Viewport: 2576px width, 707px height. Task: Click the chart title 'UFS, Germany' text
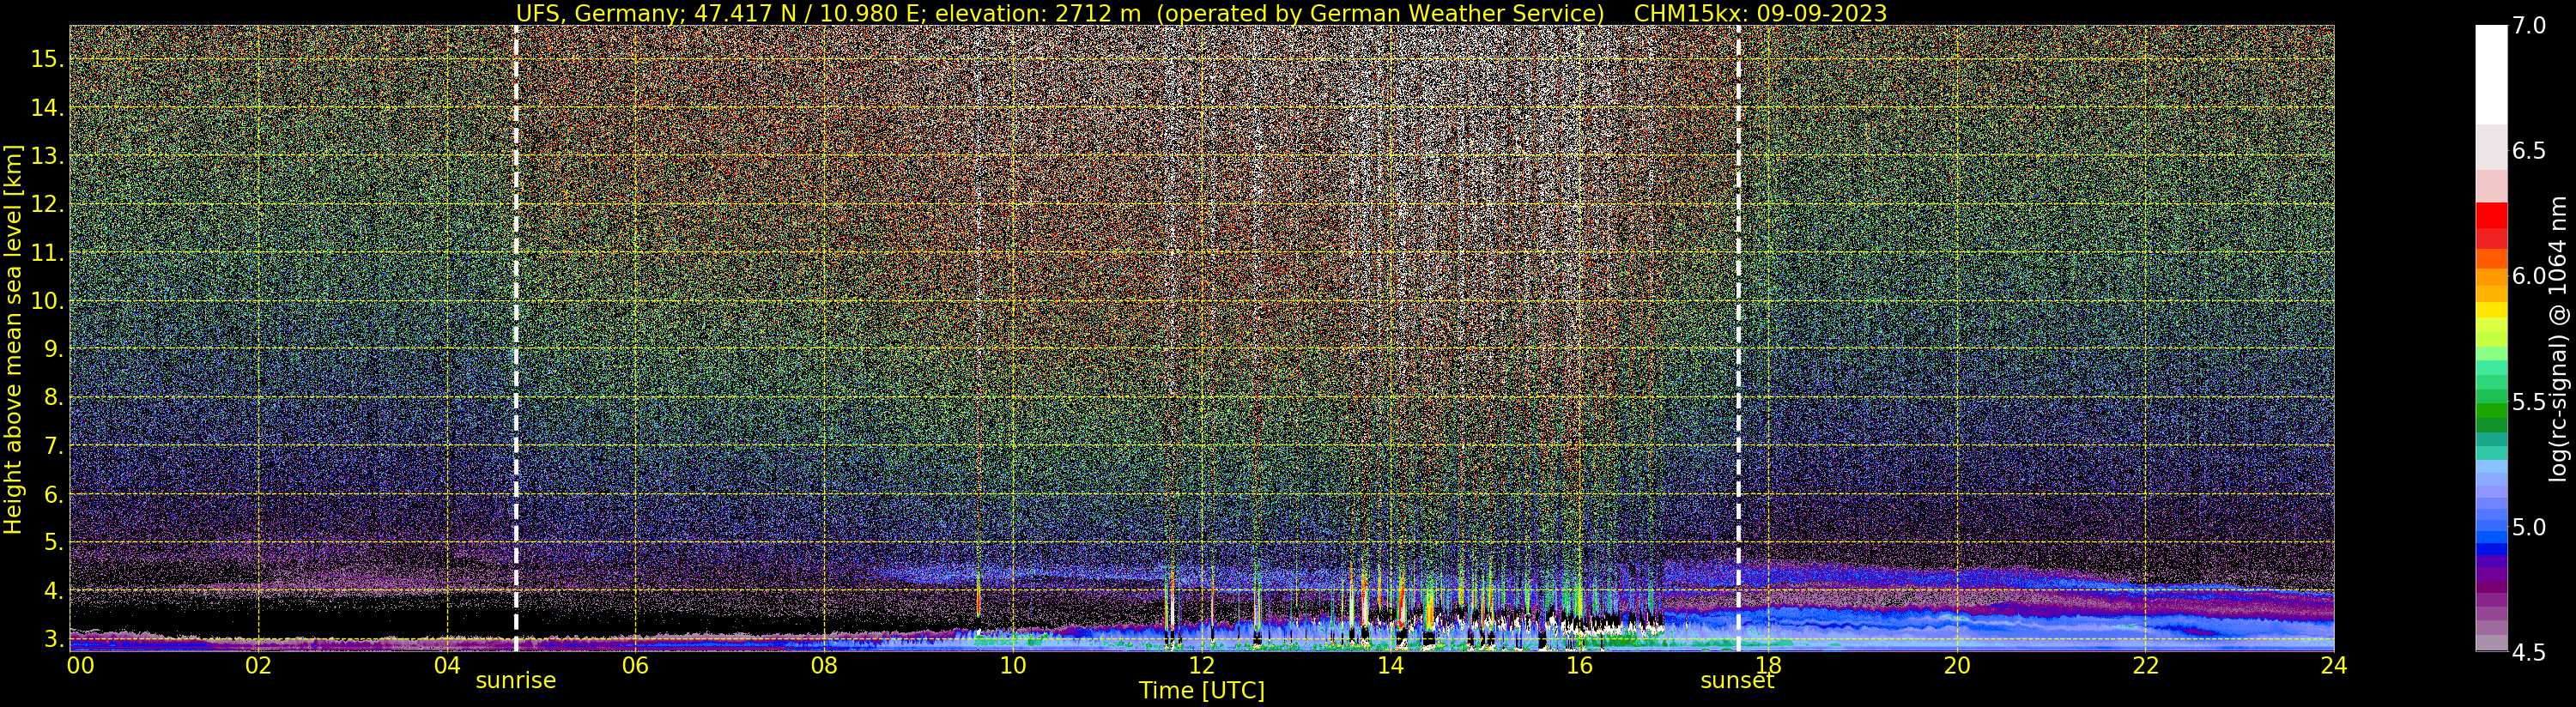point(600,13)
